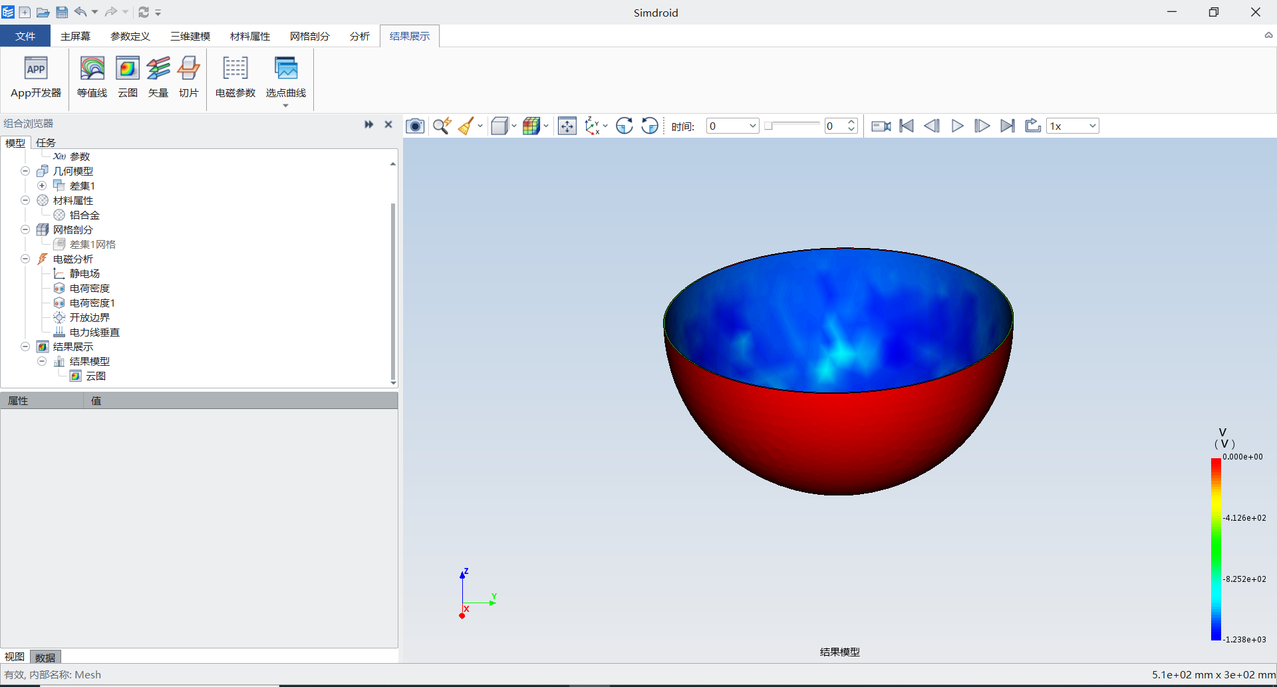Click the export animation icon

1032,126
